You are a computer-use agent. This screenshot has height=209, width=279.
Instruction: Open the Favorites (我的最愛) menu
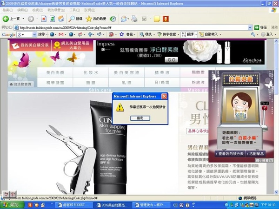point(56,10)
